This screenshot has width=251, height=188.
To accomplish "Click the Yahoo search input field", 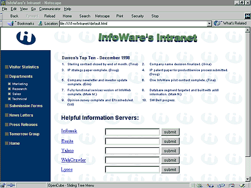I will click(x=133, y=150).
